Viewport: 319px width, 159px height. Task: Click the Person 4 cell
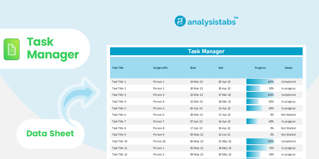159,101
